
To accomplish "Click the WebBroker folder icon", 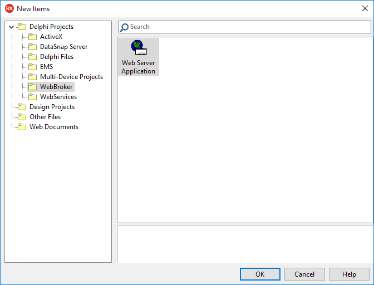I will pyautogui.click(x=33, y=87).
